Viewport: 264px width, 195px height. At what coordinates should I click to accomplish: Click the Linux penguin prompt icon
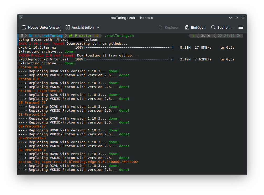pos(22,35)
